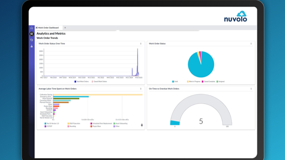Click the nuvolo logo
Screen dimensions: 285x160
pyautogui.click(x=236, y=16)
